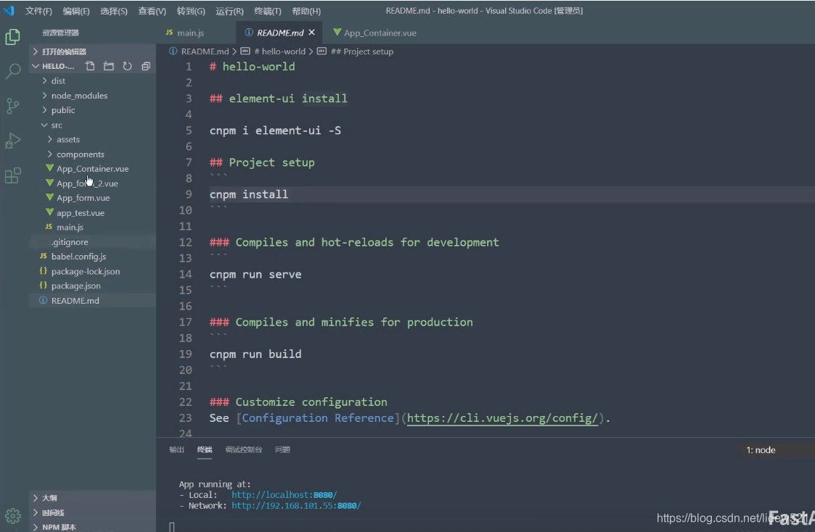This screenshot has width=815, height=532.
Task: Click 'cnpm run build' on line 19
Action: (255, 354)
